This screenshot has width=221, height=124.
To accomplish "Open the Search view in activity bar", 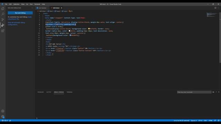I will click(x=3, y=14).
